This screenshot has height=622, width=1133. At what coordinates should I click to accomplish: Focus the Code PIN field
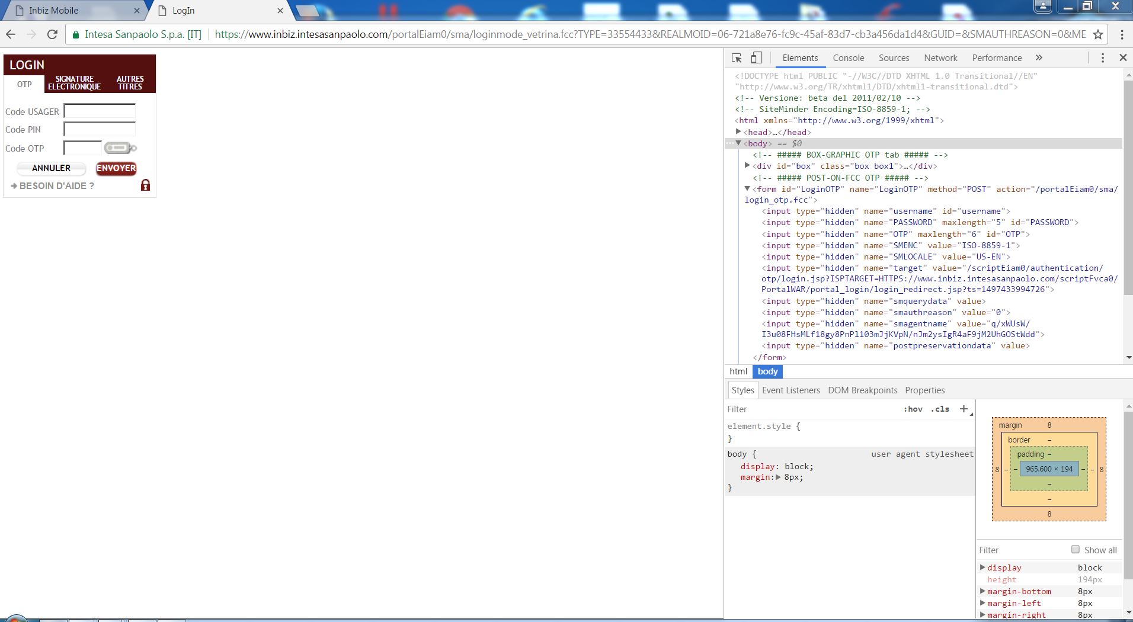100,129
